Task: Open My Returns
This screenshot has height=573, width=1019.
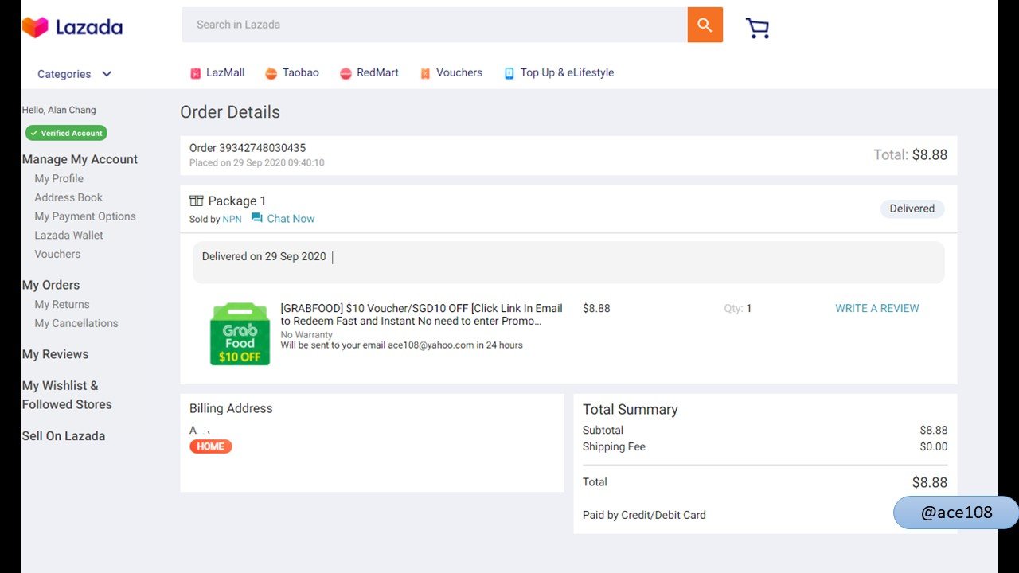Action: click(x=62, y=304)
